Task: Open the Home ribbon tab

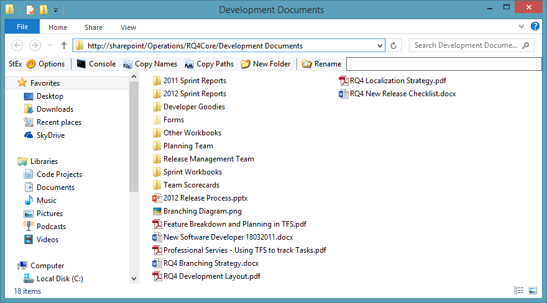Action: pos(58,27)
